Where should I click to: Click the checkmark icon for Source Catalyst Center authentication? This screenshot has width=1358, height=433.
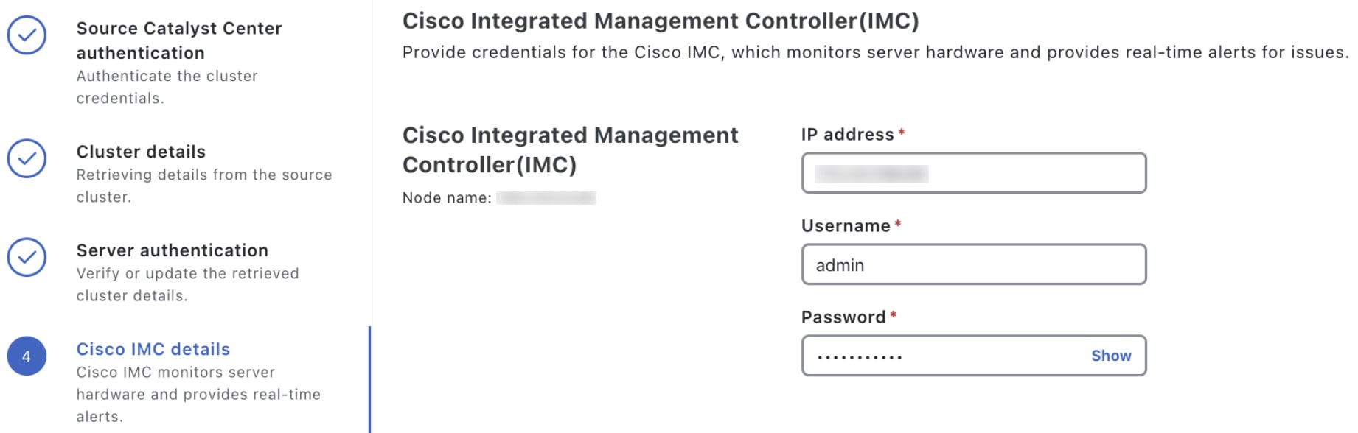[27, 35]
